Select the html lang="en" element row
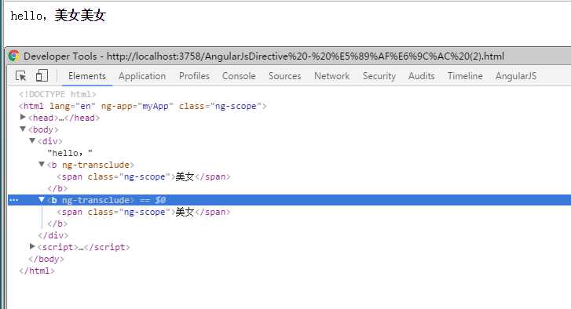This screenshot has height=309, width=571. [143, 106]
